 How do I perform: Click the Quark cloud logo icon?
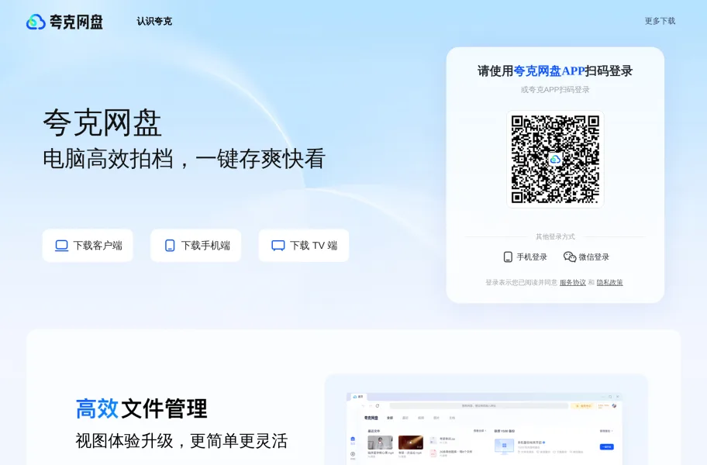36,22
